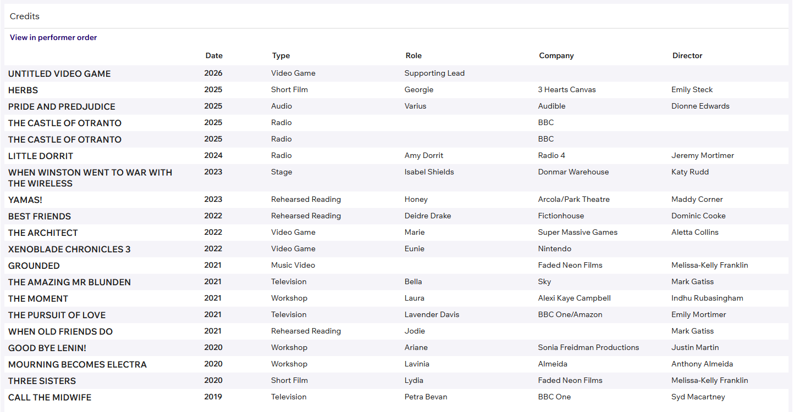
Task: Select THE ARCHITECT credit title
Action: pos(43,233)
